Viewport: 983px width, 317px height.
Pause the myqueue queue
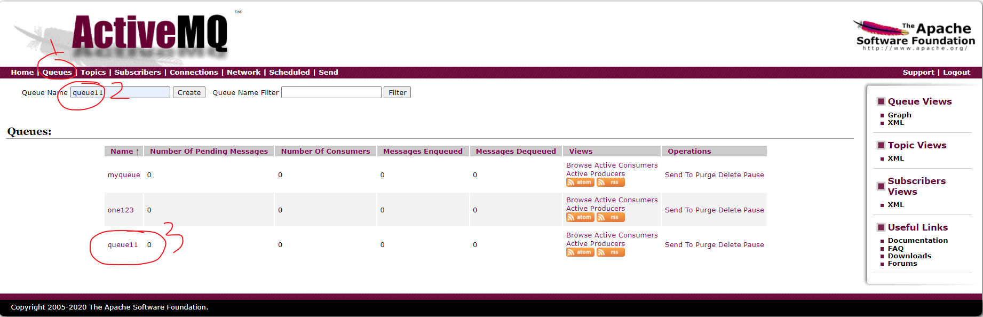coord(754,175)
